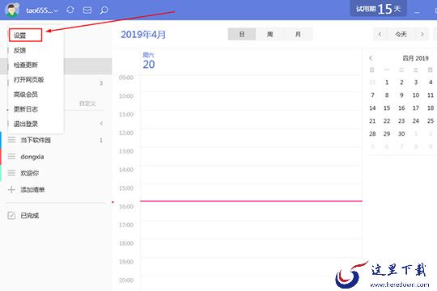
Task: Click the current time pink line marker
Action: 252,200
